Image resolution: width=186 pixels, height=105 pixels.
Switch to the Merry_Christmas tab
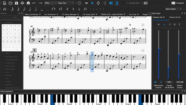[x=31, y=14]
